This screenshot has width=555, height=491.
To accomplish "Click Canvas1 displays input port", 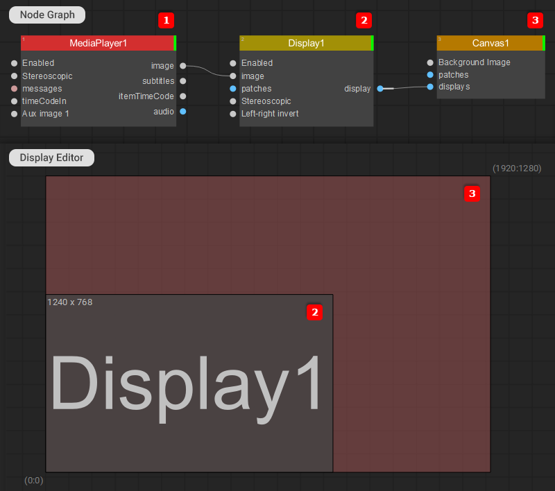I will (430, 87).
